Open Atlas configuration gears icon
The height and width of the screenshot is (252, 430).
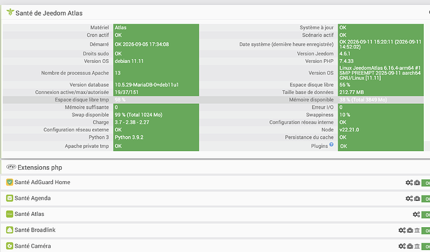click(x=416, y=215)
